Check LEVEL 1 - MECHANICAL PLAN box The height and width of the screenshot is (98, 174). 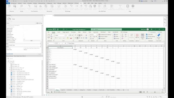point(11,78)
